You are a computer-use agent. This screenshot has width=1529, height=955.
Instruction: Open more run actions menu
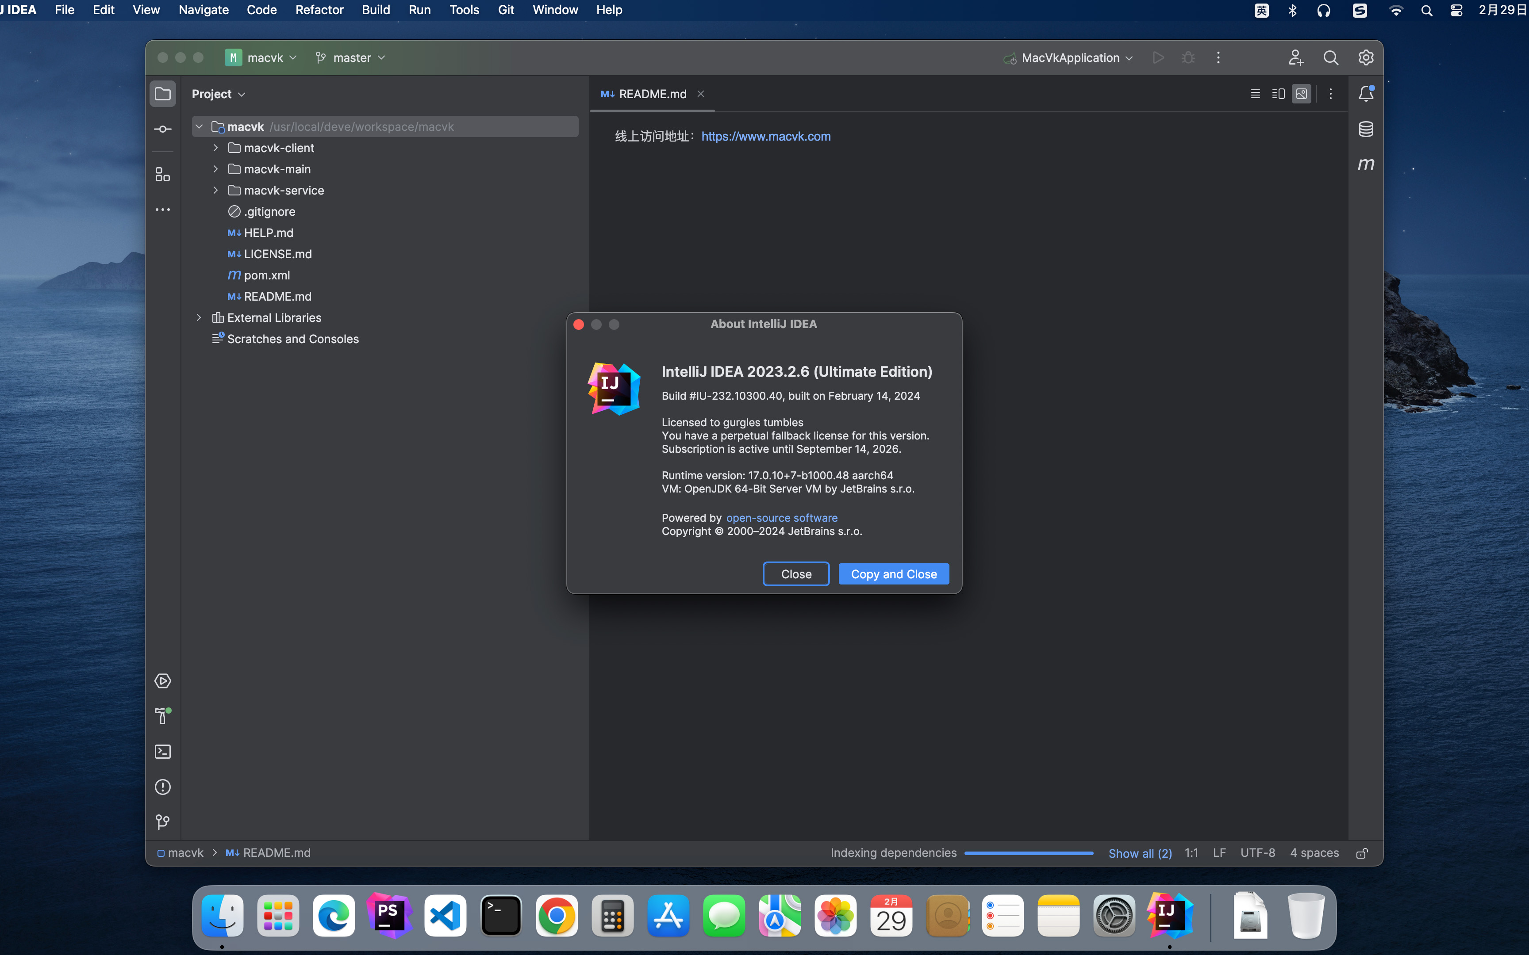(x=1219, y=58)
